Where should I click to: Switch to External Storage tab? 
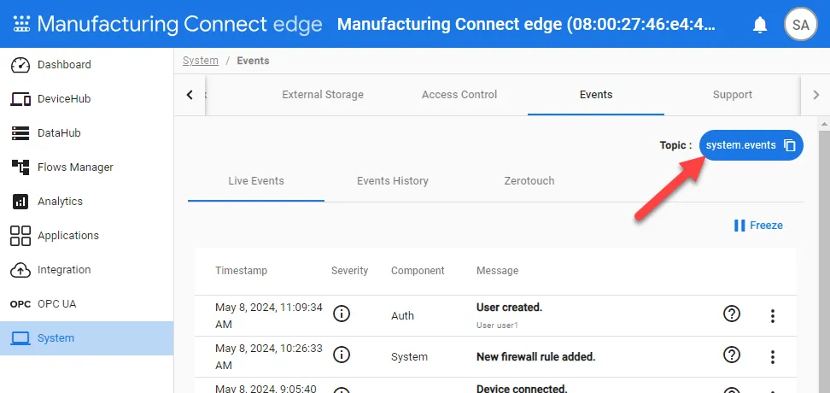click(x=323, y=95)
